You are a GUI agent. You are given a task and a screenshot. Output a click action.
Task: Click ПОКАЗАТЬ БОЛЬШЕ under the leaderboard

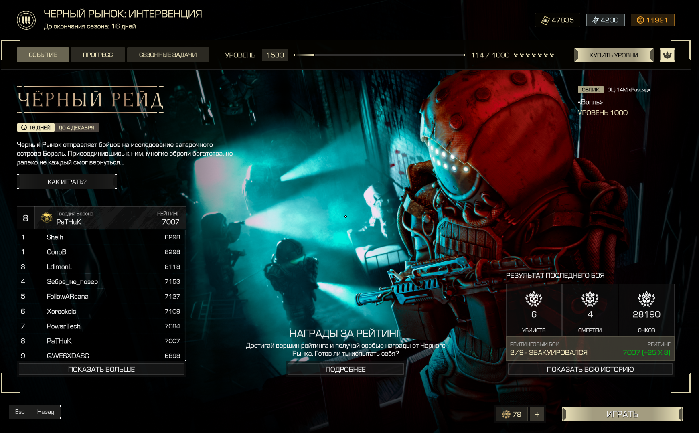(x=101, y=369)
